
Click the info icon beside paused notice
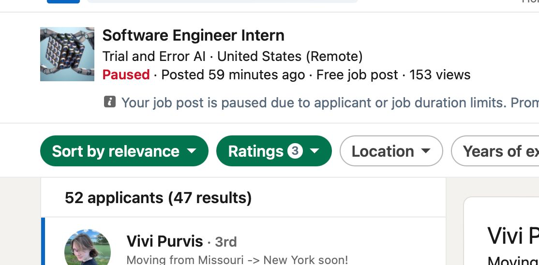click(110, 102)
